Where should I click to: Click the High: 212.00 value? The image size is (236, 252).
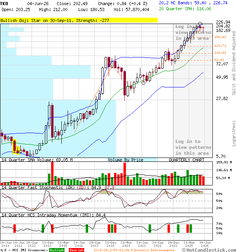coord(53,9)
